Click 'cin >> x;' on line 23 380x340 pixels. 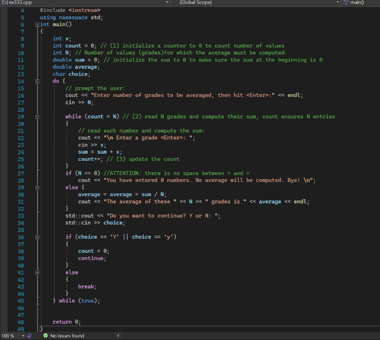92,145
